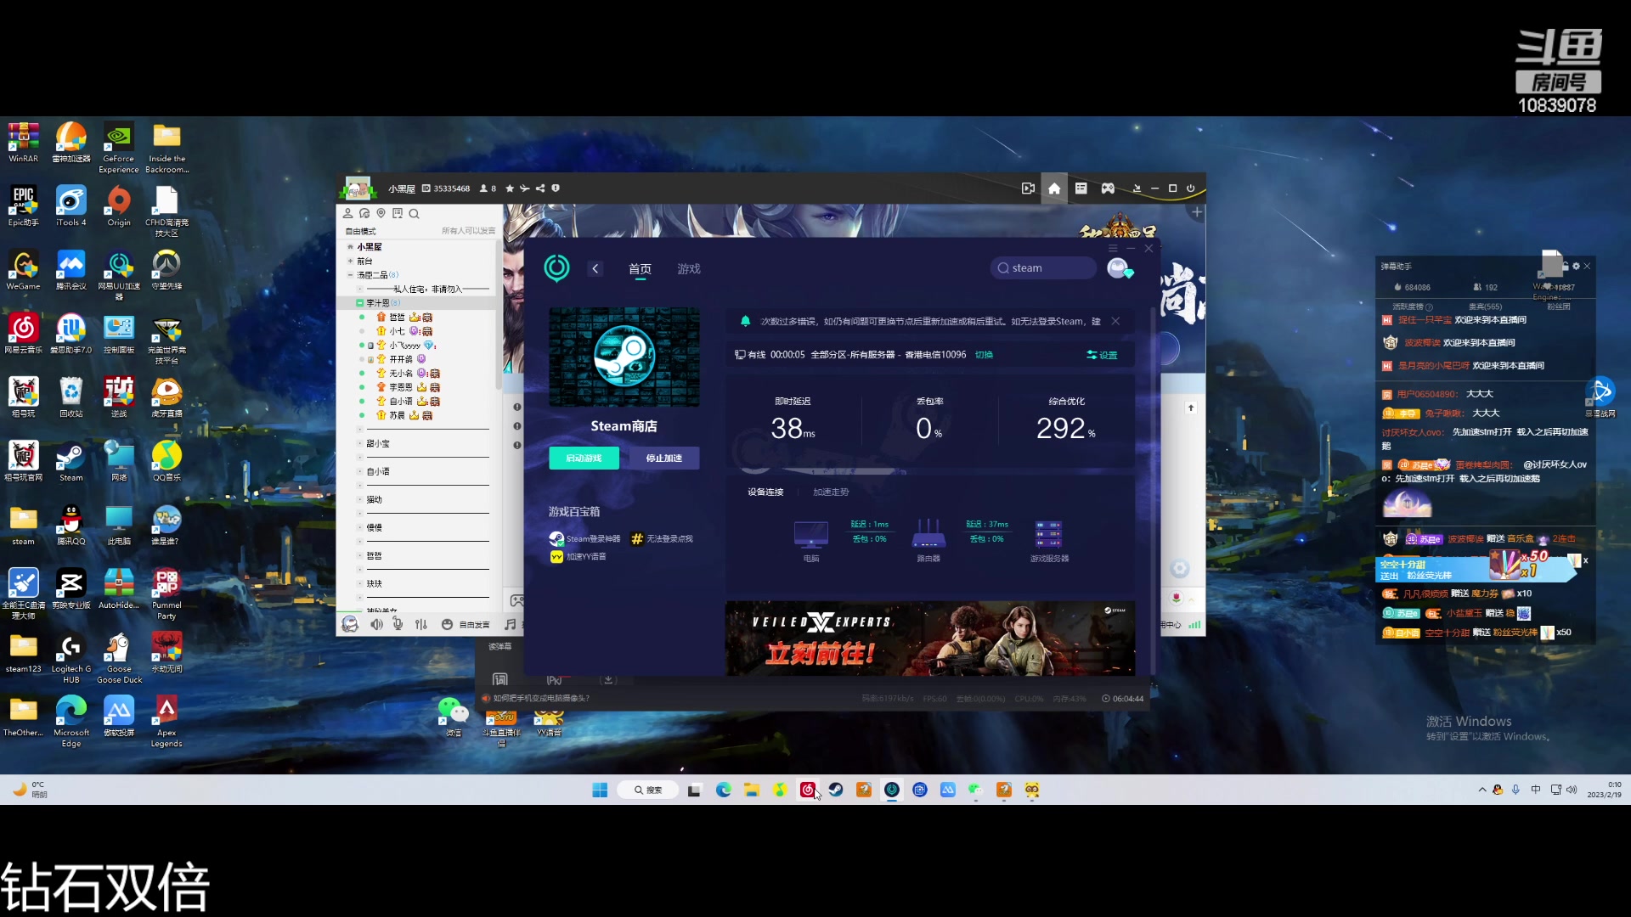Click the taskbar 搜索 search box
The width and height of the screenshot is (1631, 917).
(x=647, y=790)
